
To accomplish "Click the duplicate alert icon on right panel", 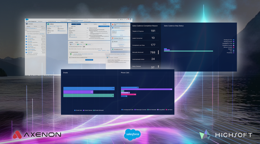I will click(113, 25).
